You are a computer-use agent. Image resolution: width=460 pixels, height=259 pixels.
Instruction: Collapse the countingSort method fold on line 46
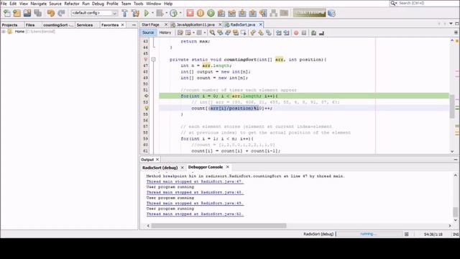pos(153,59)
